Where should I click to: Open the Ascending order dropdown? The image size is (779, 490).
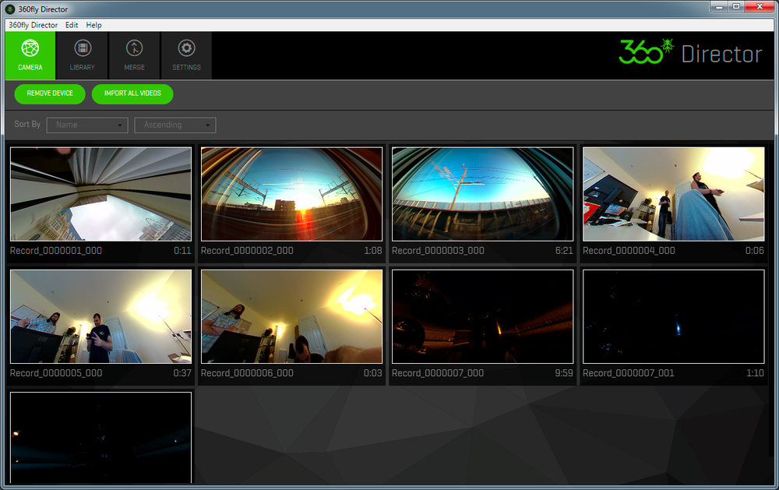tap(174, 125)
